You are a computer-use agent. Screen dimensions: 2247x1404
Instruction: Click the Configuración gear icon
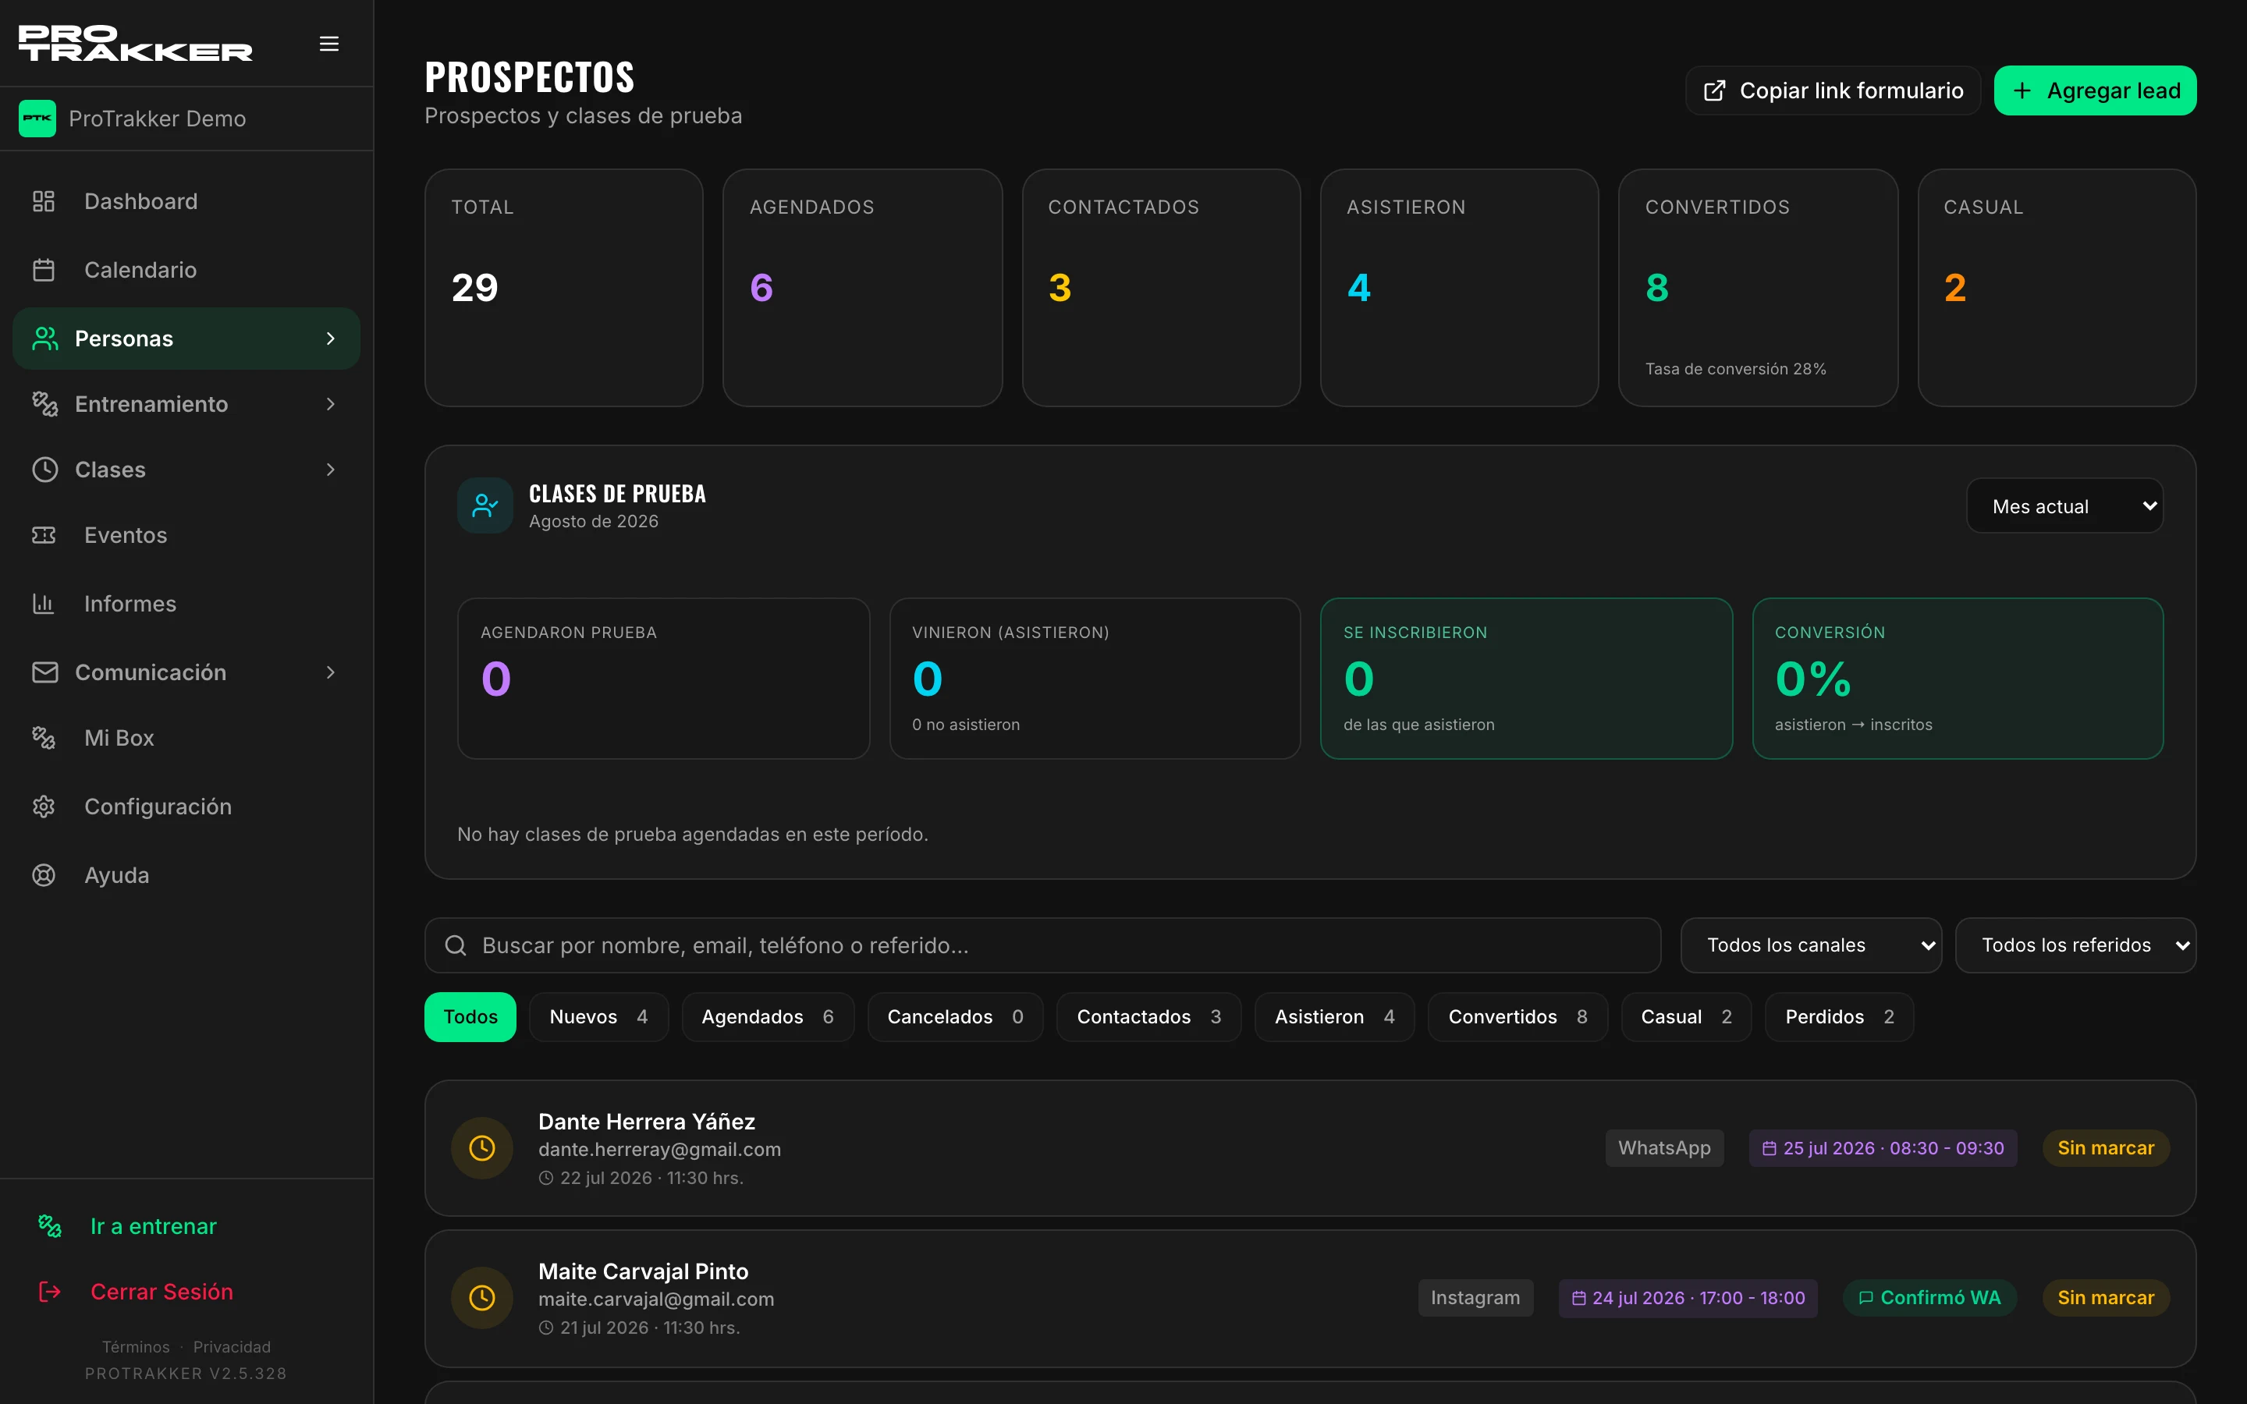pyautogui.click(x=44, y=807)
